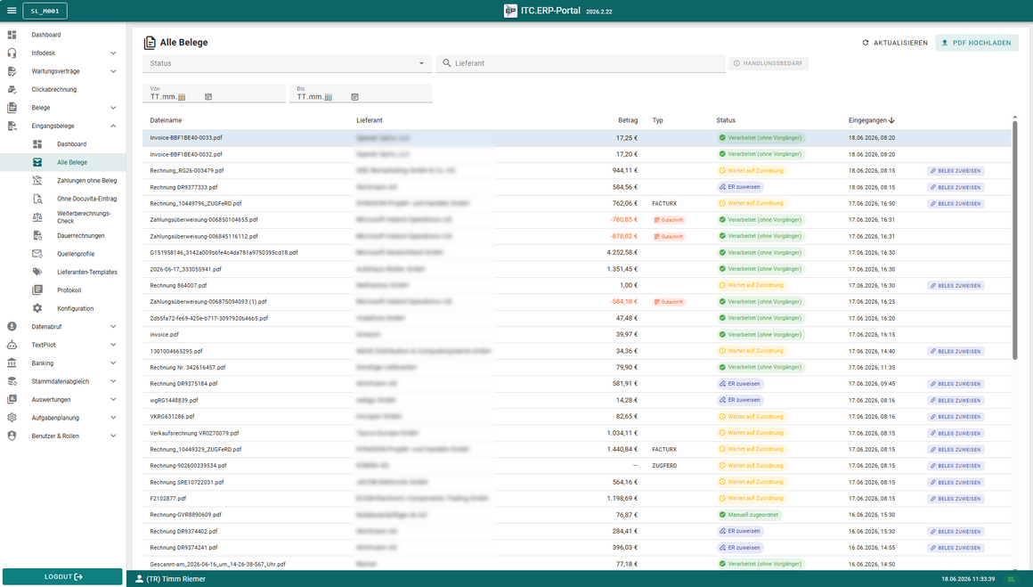Viewport: 1033px width, 587px height.
Task: Expand the Stammdatenabgleich menu chevron
Action: pyautogui.click(x=113, y=381)
